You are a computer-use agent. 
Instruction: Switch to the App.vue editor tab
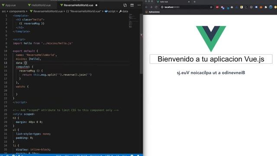[x=9, y=5]
